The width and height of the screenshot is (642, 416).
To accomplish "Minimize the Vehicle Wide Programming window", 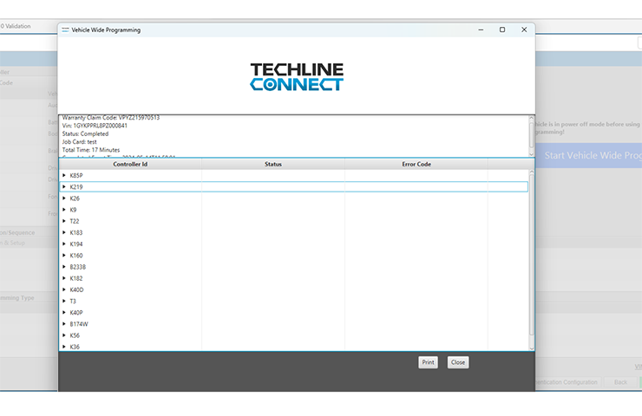I will point(481,29).
